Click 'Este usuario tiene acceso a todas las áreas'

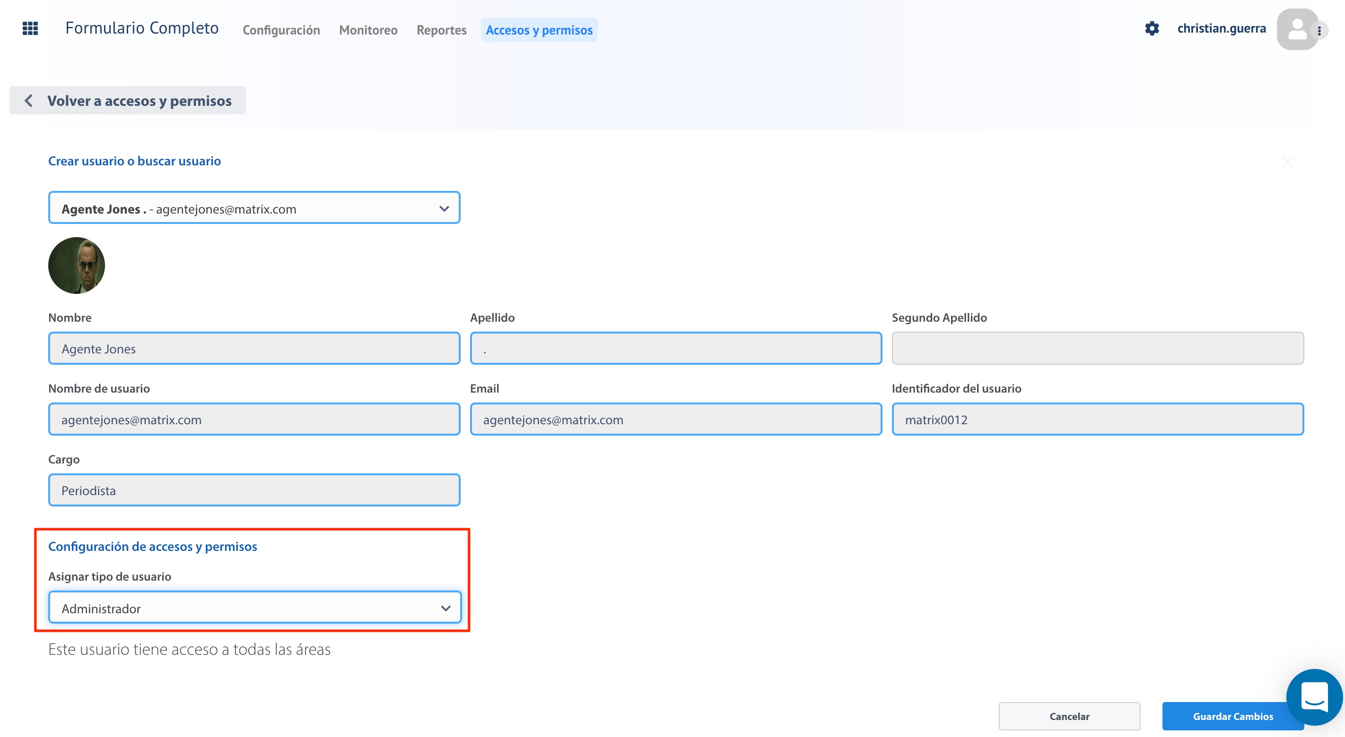click(x=190, y=650)
